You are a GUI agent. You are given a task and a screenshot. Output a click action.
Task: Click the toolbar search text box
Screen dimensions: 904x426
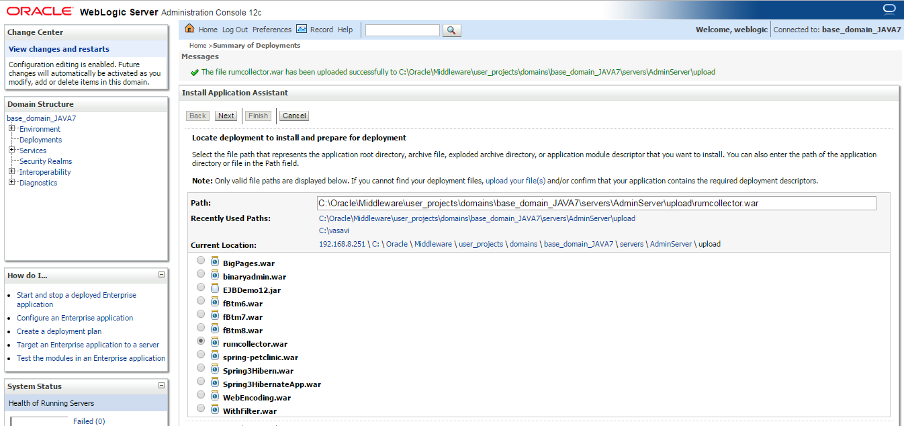point(402,30)
